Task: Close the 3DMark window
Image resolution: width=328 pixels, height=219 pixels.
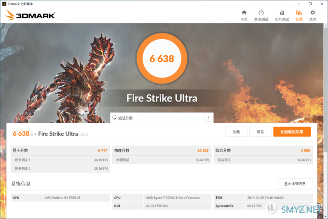Action: pyautogui.click(x=322, y=4)
